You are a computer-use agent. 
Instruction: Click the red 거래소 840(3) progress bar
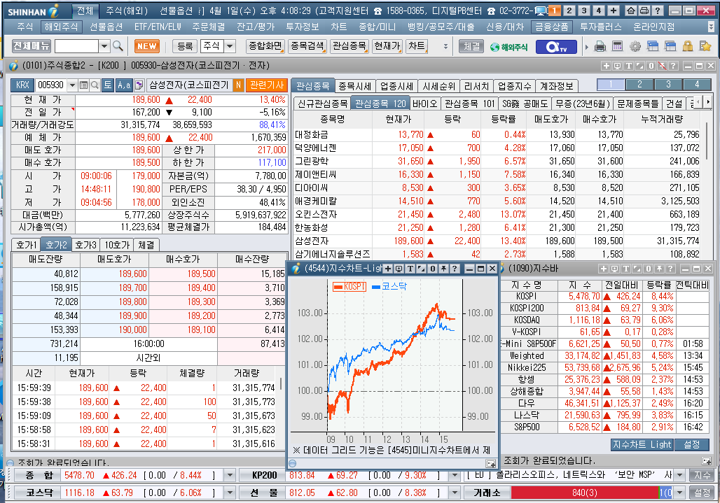pyautogui.click(x=585, y=493)
